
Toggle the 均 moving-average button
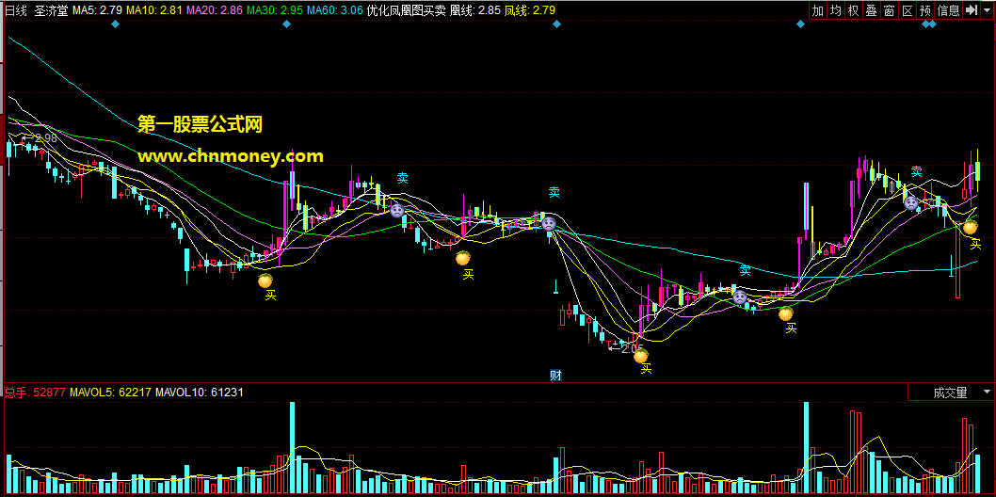836,10
